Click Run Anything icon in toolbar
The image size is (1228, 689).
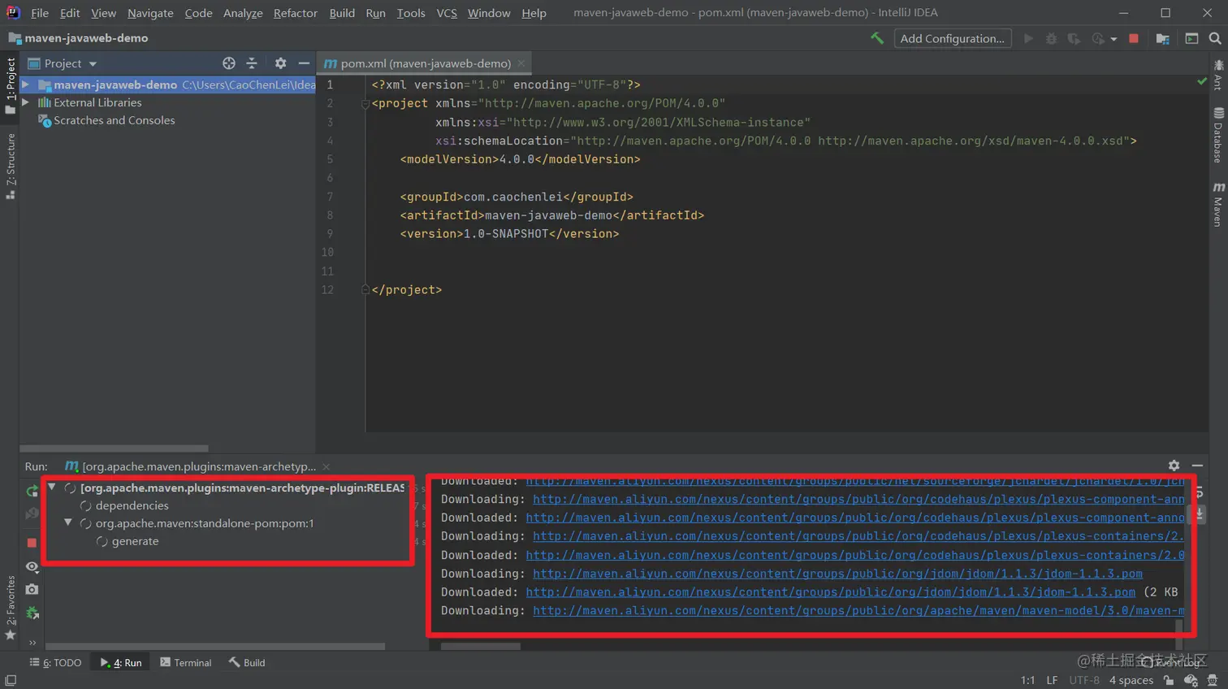pyautogui.click(x=1191, y=38)
